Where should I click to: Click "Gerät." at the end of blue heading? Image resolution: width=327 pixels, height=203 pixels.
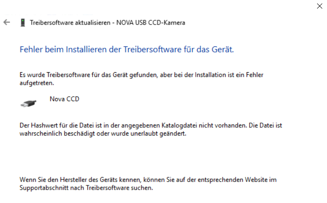(224, 49)
